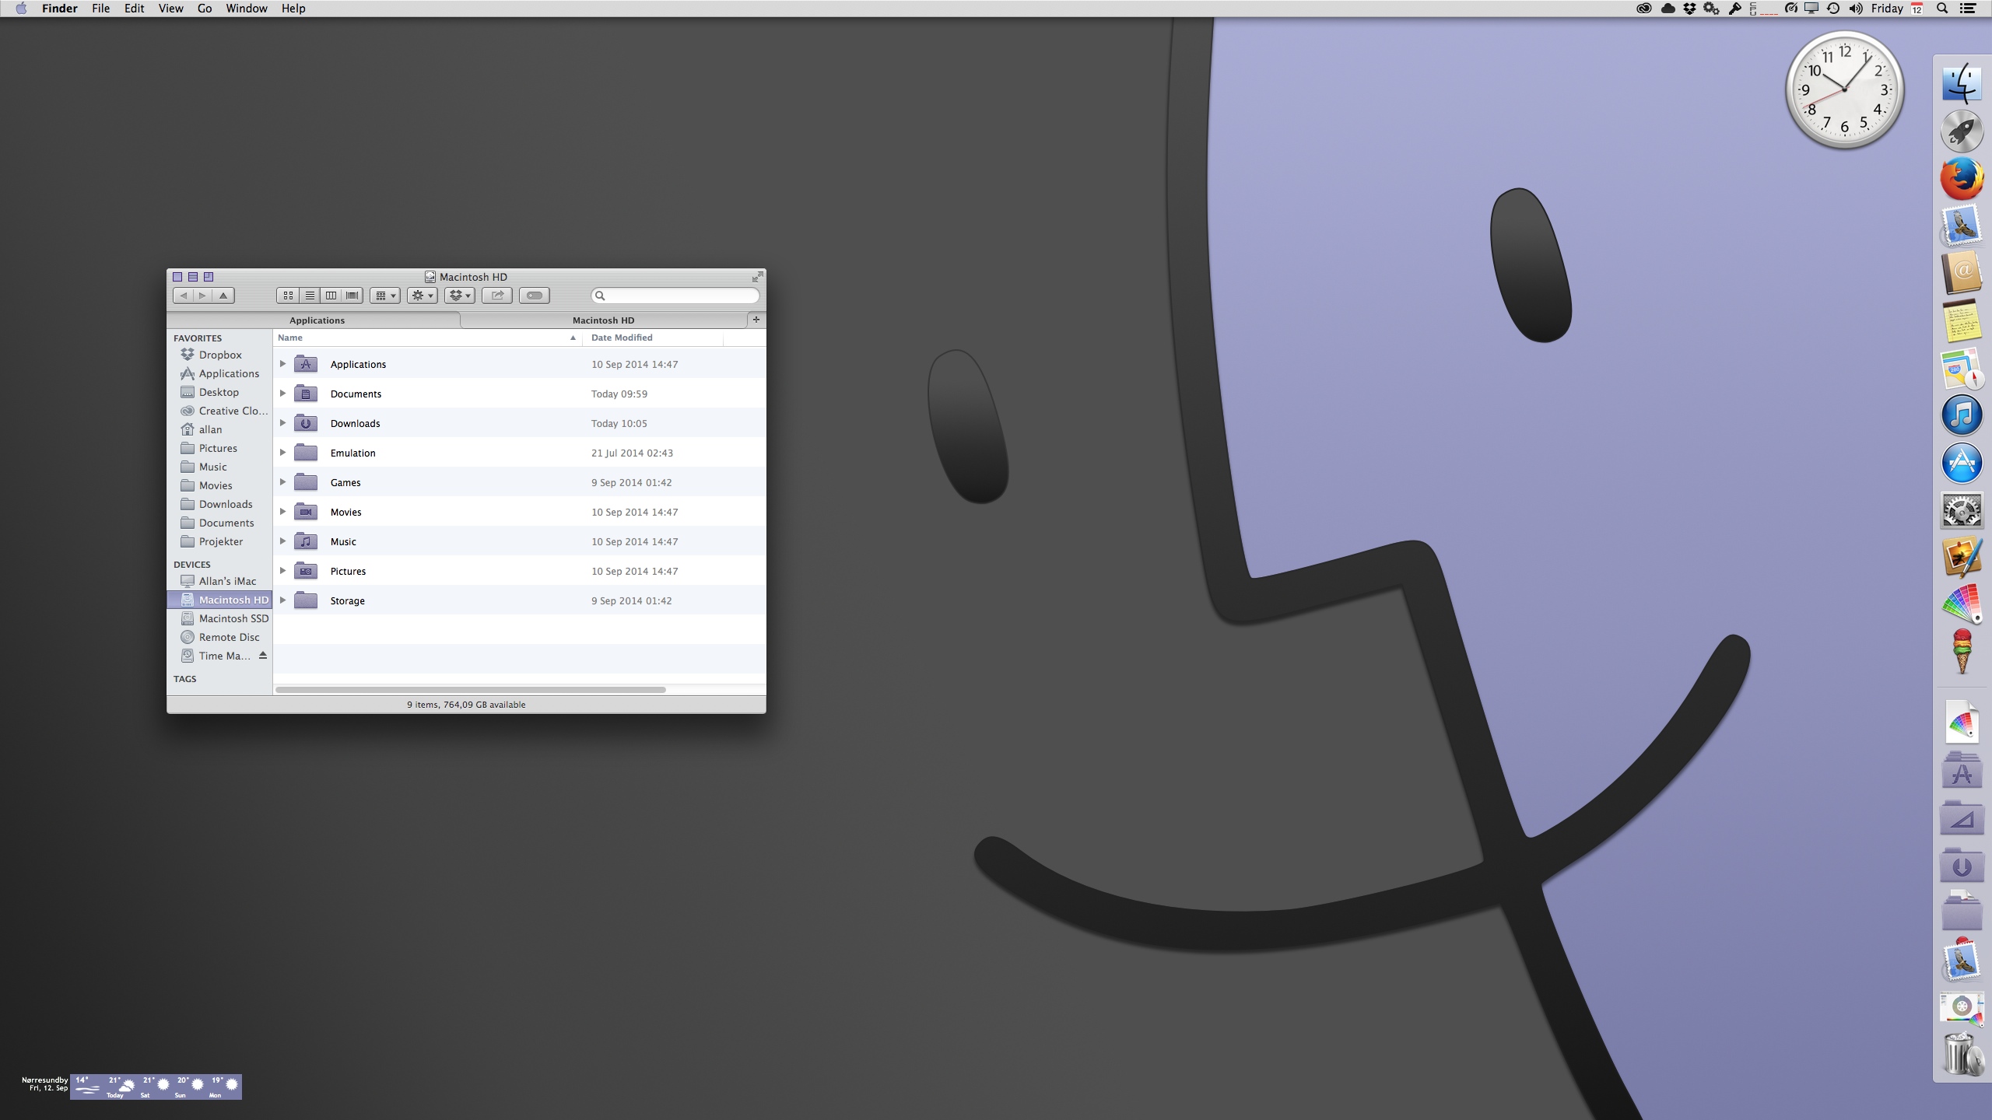Open Contacts address book in Dock
Image resolution: width=1992 pixels, height=1120 pixels.
coord(1962,273)
